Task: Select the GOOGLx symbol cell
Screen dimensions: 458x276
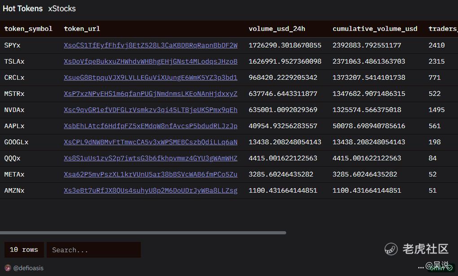Action: tap(16, 142)
